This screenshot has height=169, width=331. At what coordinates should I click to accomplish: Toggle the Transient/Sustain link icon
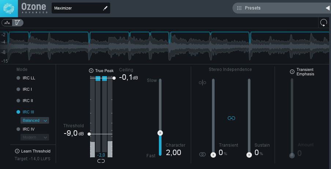(x=231, y=118)
